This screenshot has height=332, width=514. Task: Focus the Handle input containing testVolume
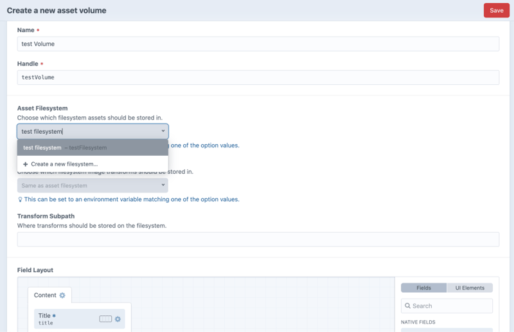pyautogui.click(x=258, y=77)
